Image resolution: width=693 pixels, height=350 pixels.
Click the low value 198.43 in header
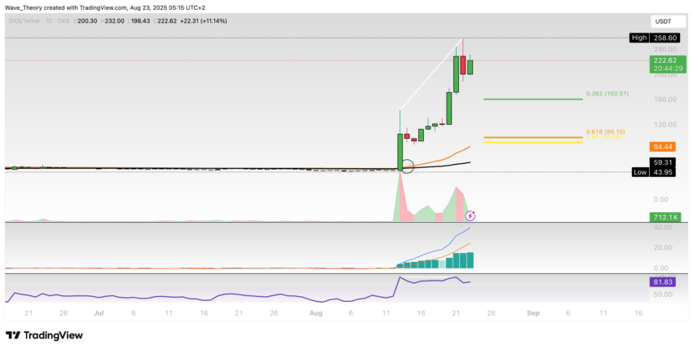click(141, 20)
